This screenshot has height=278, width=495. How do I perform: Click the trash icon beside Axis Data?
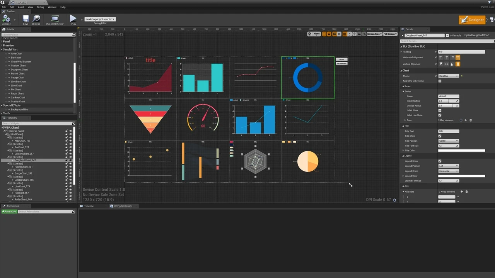(x=466, y=192)
